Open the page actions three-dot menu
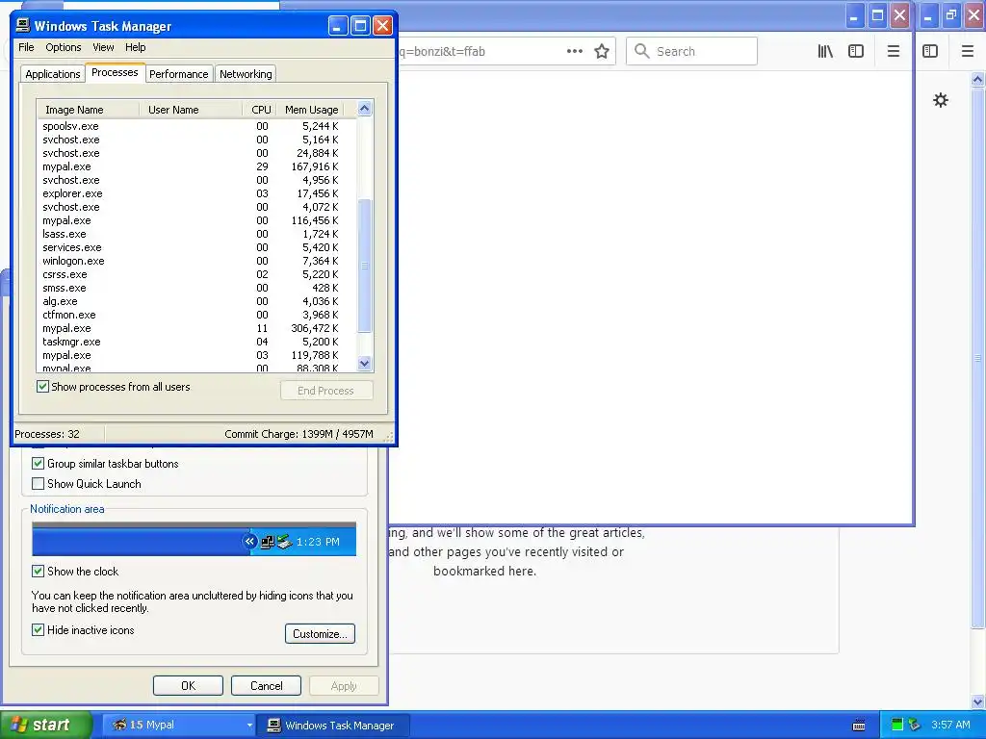Image resolution: width=986 pixels, height=739 pixels. click(574, 52)
